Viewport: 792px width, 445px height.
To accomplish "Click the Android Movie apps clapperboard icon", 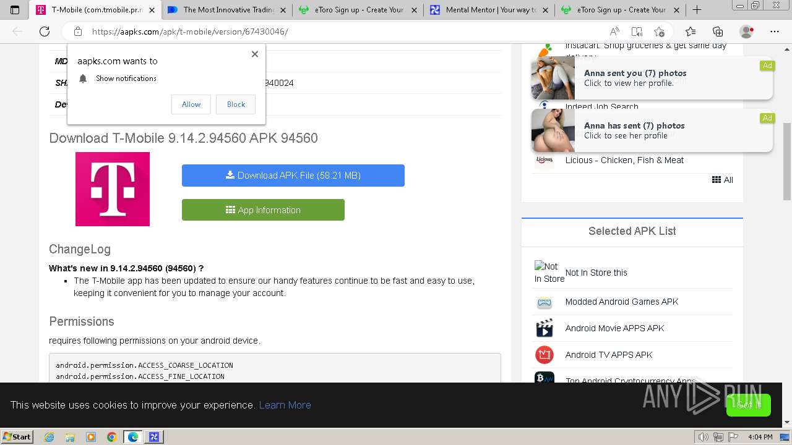I will click(544, 328).
